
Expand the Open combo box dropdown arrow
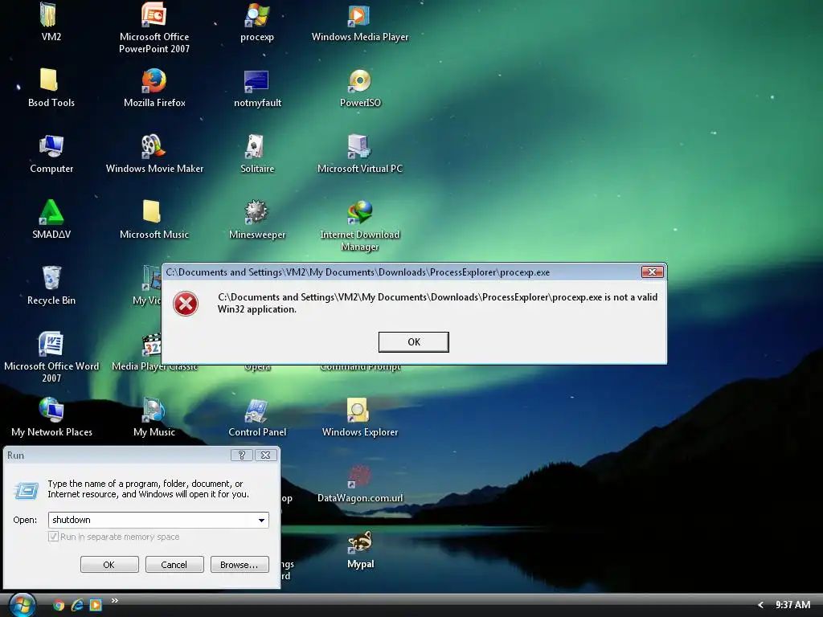[x=261, y=520]
